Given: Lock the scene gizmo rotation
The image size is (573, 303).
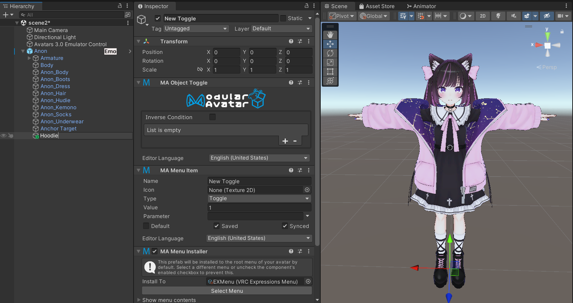Looking at the screenshot, I should [562, 31].
